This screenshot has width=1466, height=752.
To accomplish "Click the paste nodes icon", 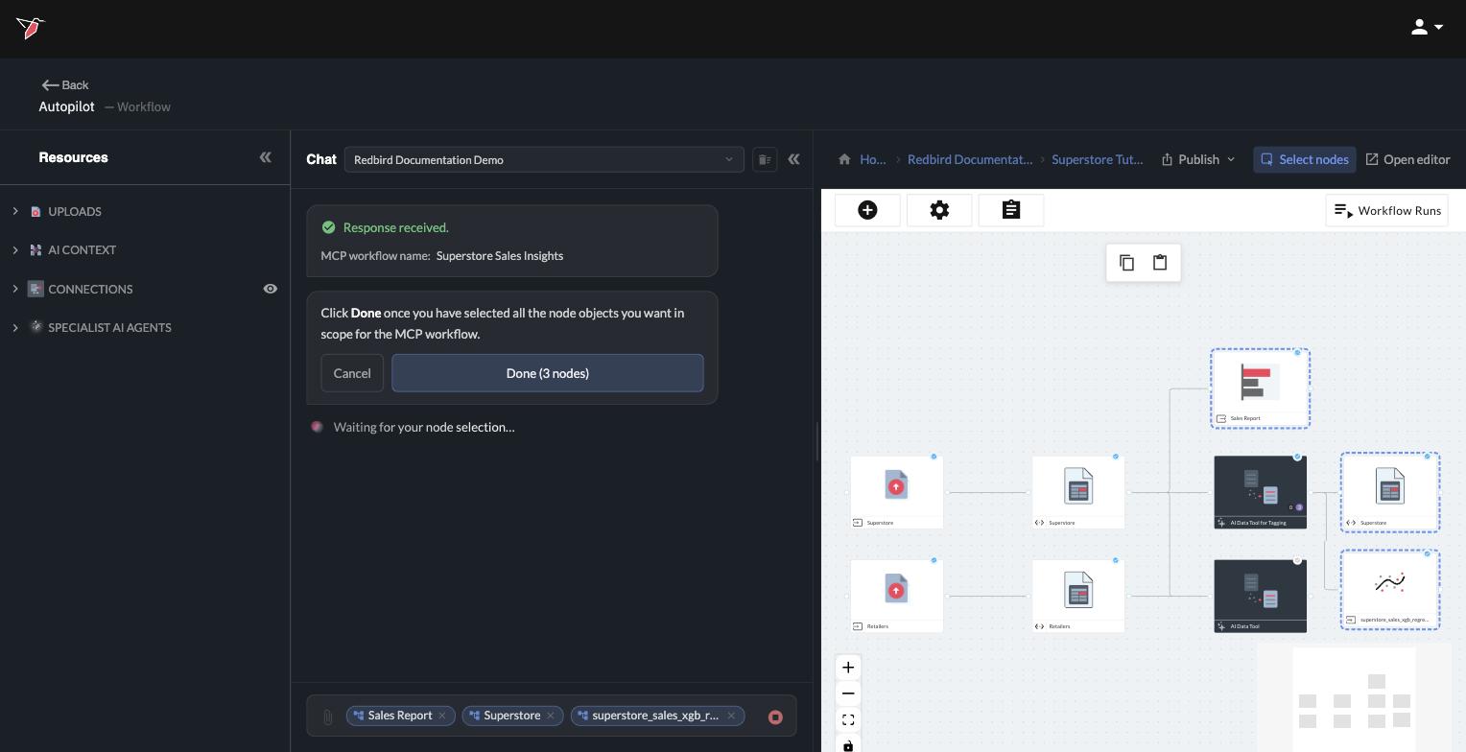I will 1160,263.
